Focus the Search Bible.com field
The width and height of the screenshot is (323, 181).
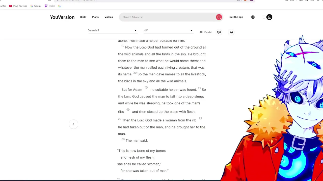[168, 17]
